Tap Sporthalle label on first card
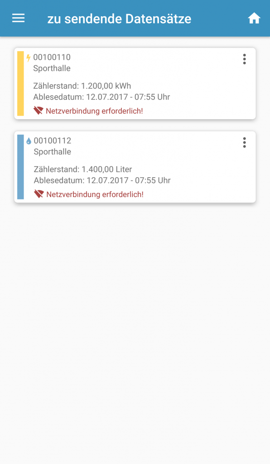This screenshot has height=464, width=270. click(52, 68)
